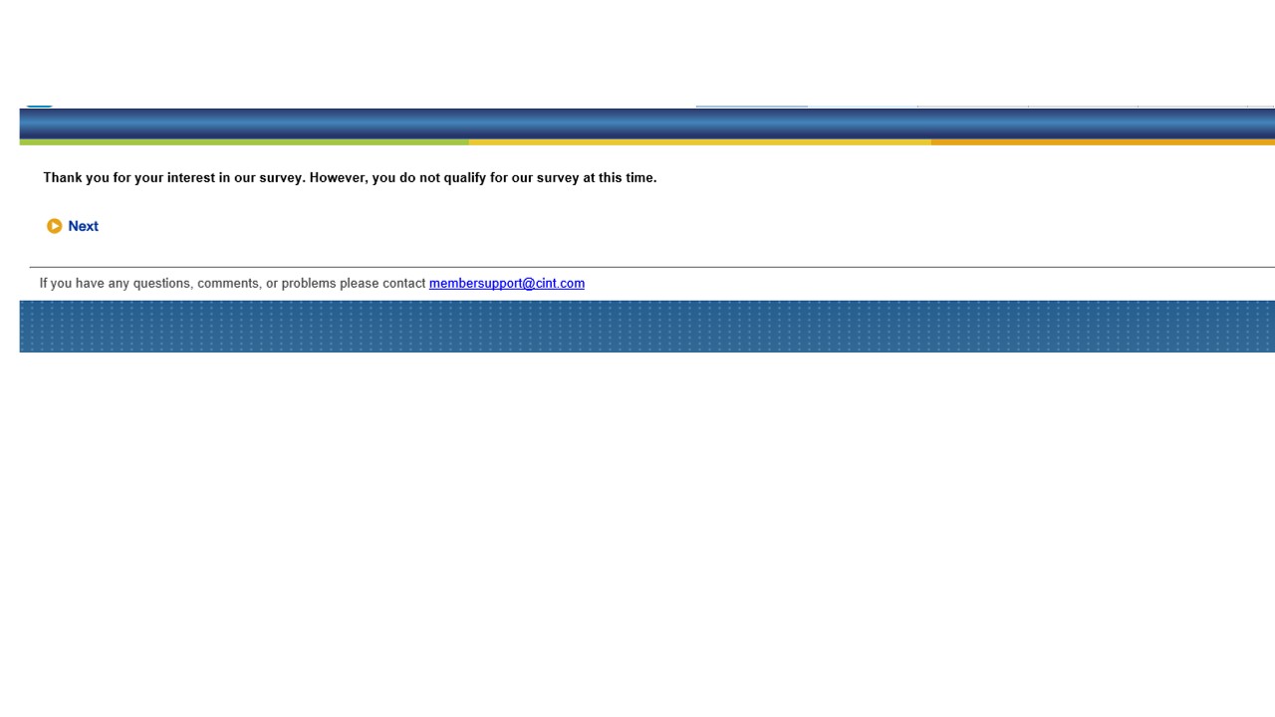
Task: Click the empty space right of the Next link
Action: tap(398, 226)
